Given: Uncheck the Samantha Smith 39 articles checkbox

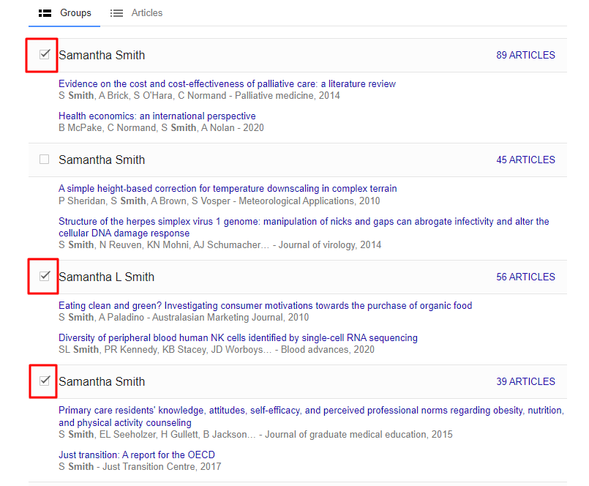Looking at the screenshot, I should [x=45, y=381].
